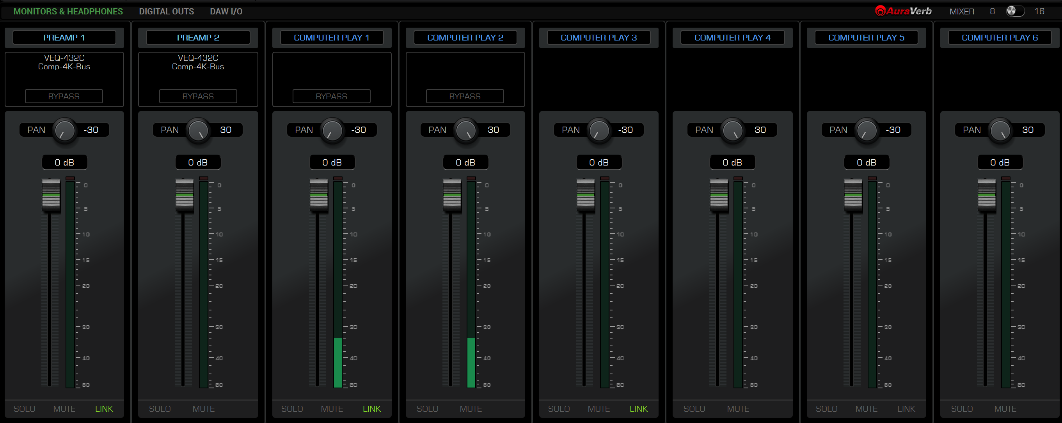This screenshot has height=423, width=1062.
Task: Click the Preamp 1 pan knob
Action: tap(65, 130)
